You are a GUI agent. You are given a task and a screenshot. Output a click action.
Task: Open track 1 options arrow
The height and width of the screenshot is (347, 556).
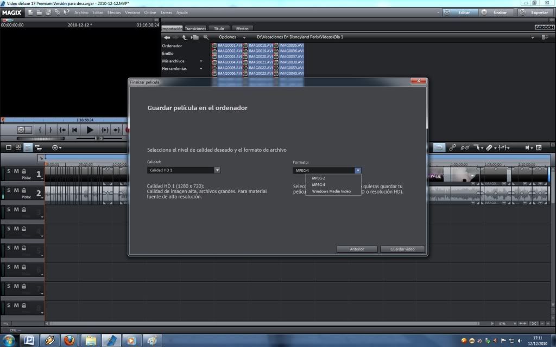[x=42, y=179]
